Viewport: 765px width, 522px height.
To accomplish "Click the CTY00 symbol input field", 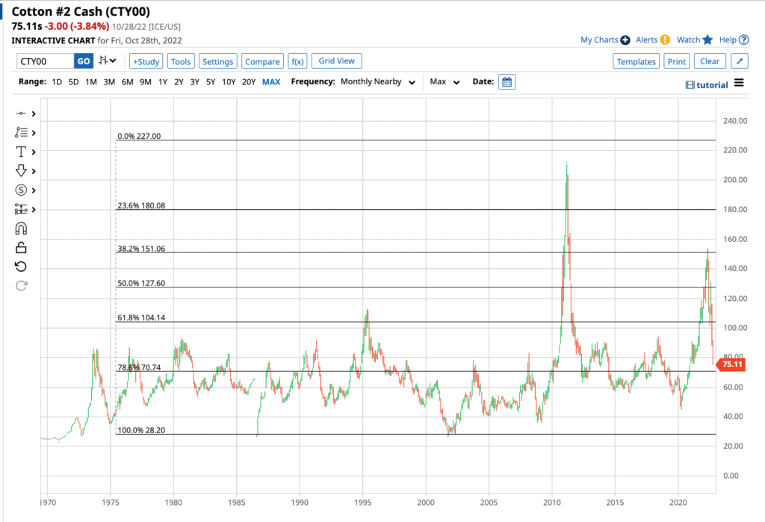I will 46,61.
